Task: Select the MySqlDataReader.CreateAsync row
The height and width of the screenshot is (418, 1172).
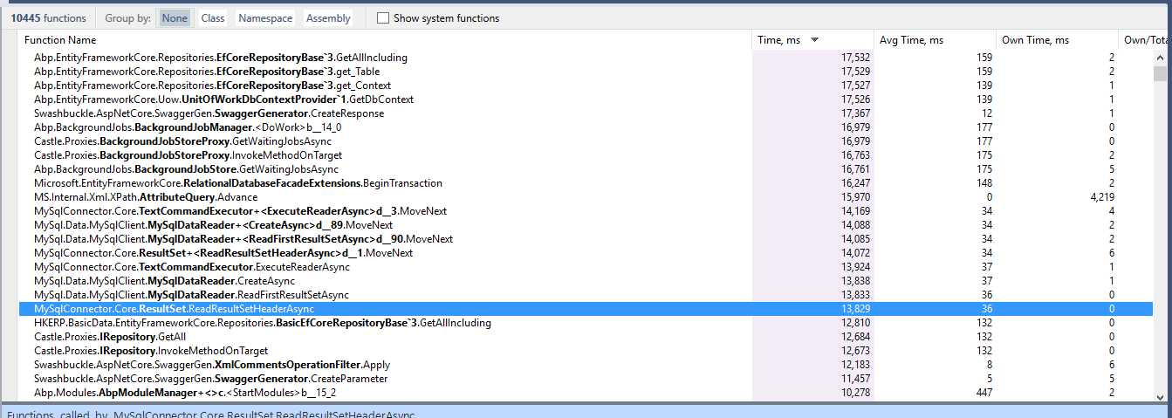Action: click(586, 281)
